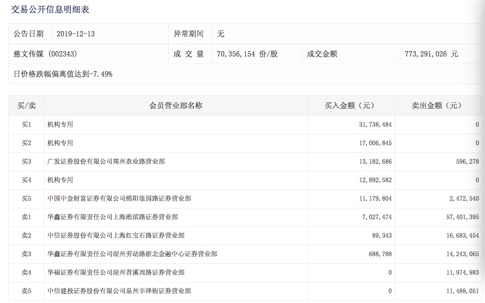Click the title 交易公开信息明细表
Viewport: 485px width, 303px height.
pyautogui.click(x=50, y=10)
